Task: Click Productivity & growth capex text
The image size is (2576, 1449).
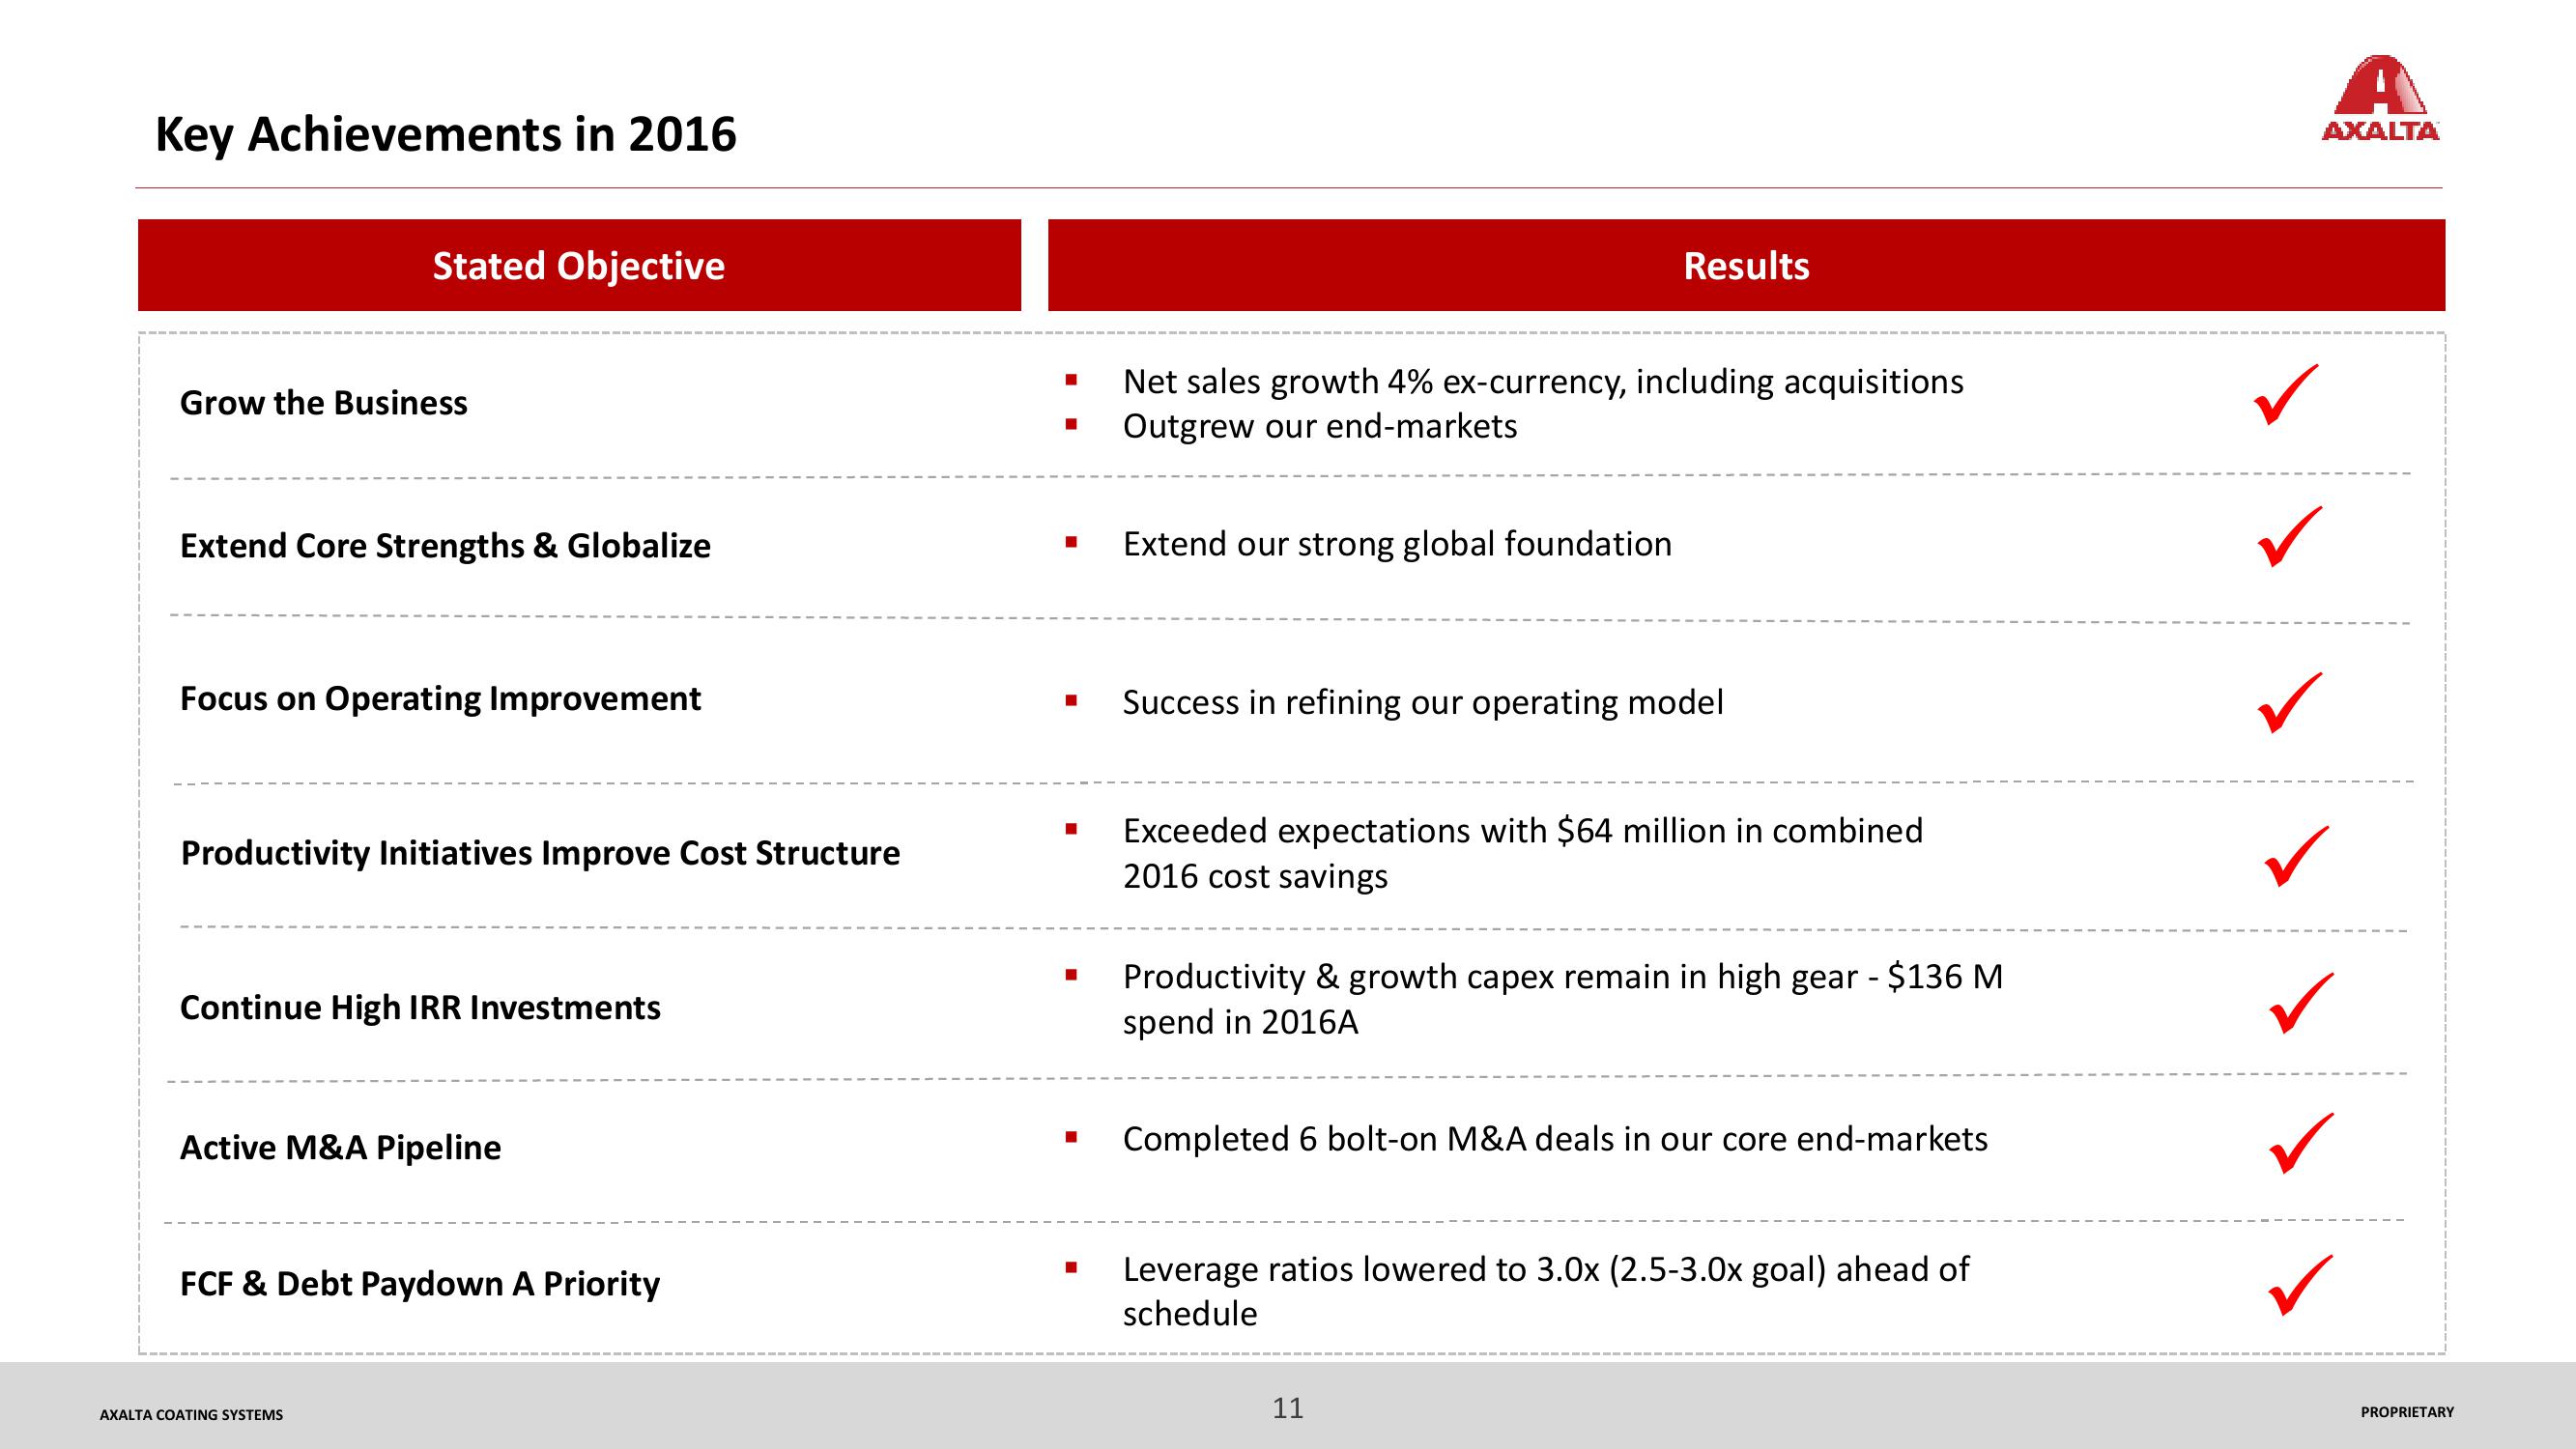Action: pyautogui.click(x=1563, y=999)
